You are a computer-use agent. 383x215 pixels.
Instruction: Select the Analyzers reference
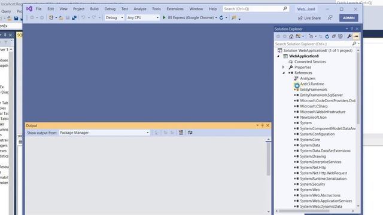tap(305, 78)
